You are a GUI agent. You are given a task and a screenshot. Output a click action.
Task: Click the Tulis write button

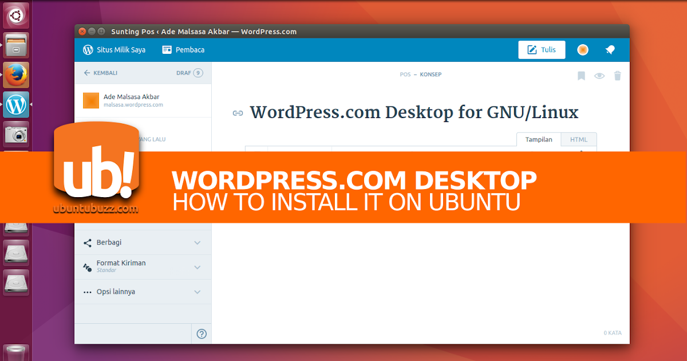(542, 50)
